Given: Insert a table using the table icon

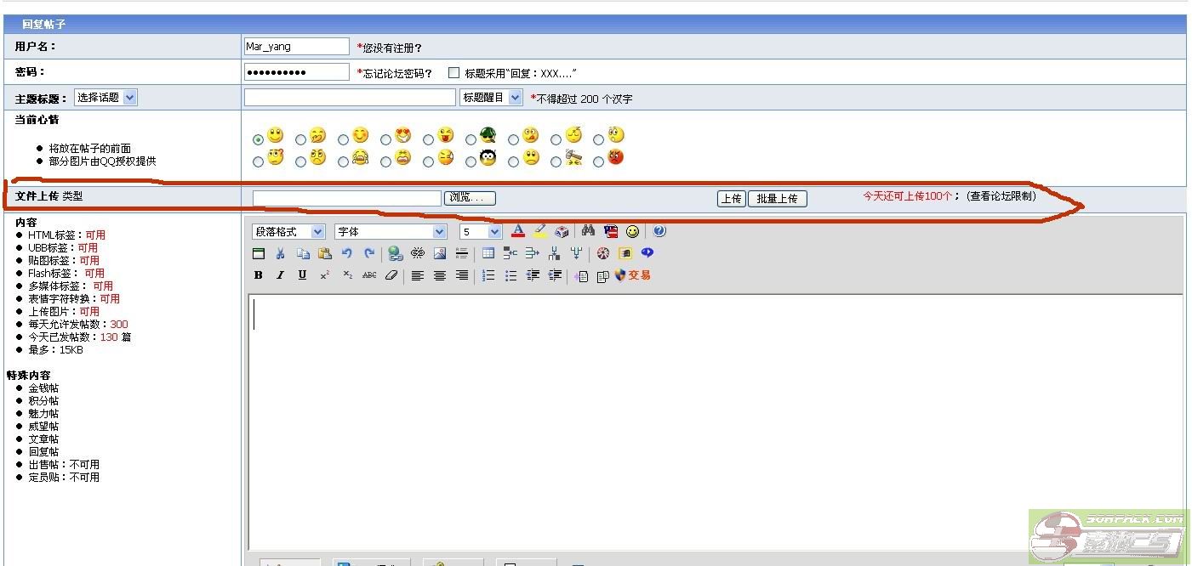Looking at the screenshot, I should (x=488, y=253).
